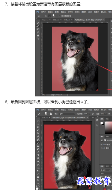Screen dimensions: 112x190
Task: Open the brush settings panel icon
Action: 97,125
